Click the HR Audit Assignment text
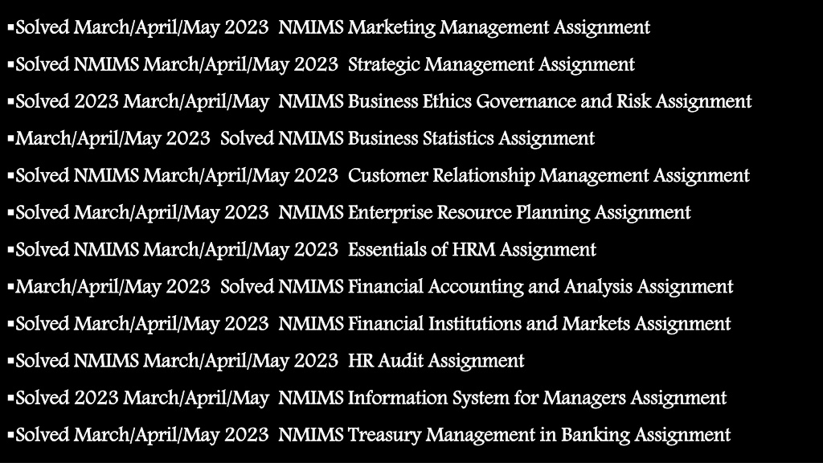 coord(436,361)
